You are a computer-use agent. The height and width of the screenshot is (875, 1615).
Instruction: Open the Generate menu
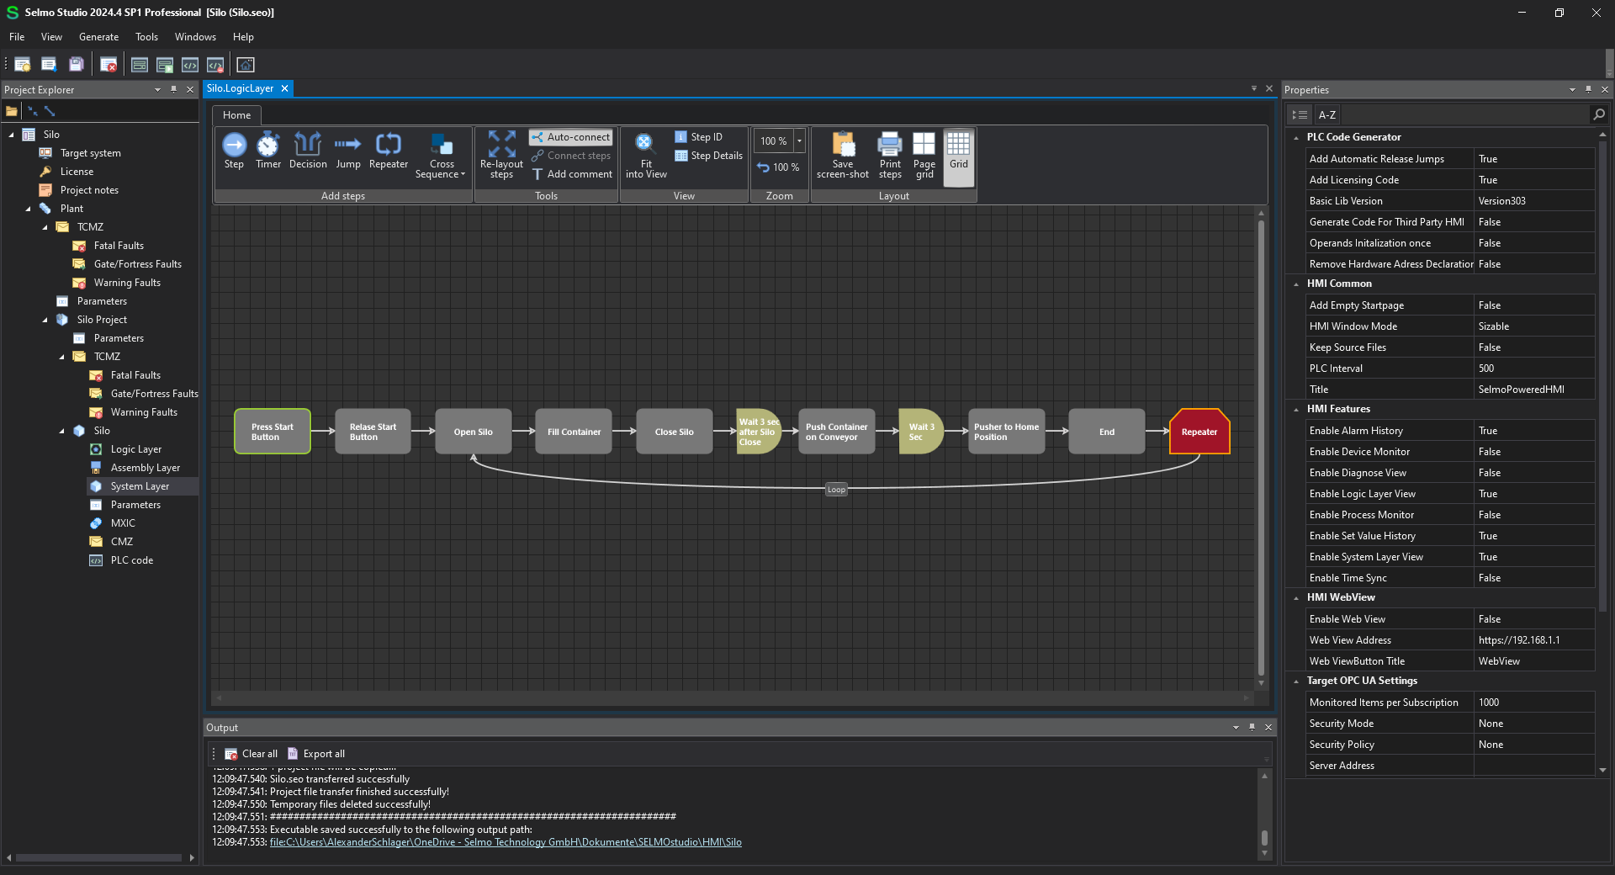[x=98, y=37]
